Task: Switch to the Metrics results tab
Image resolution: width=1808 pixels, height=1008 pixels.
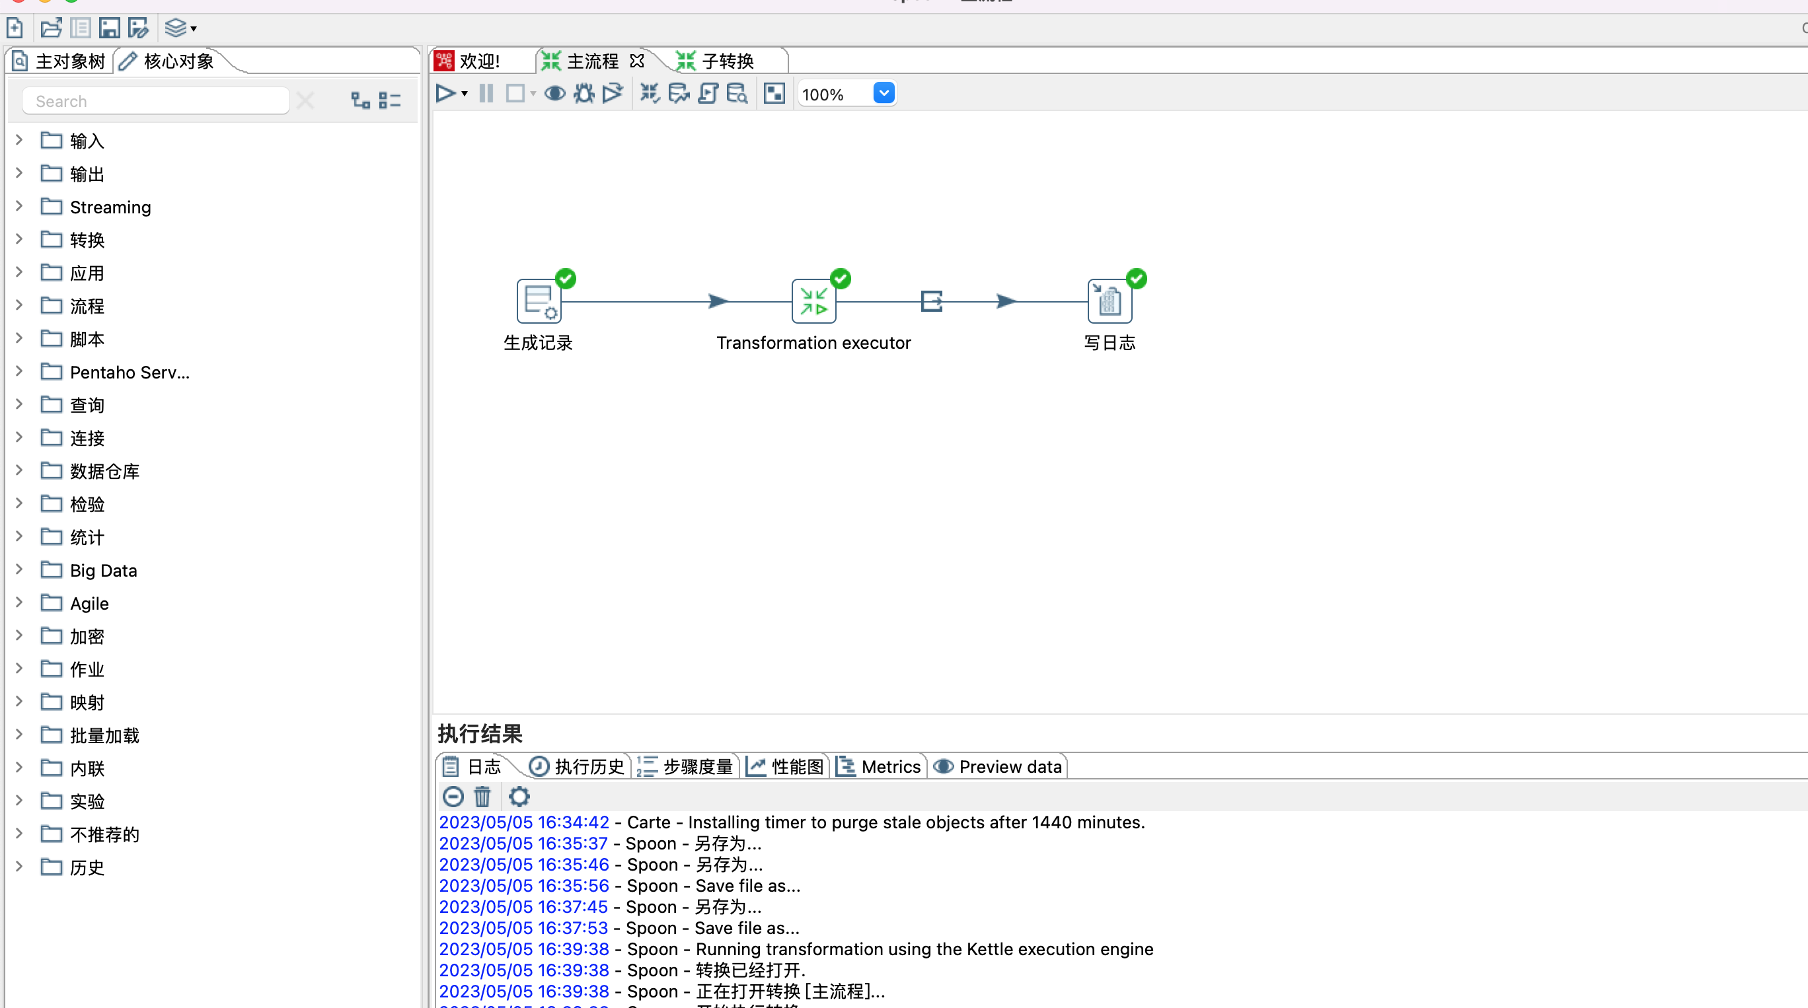Action: pos(879,766)
